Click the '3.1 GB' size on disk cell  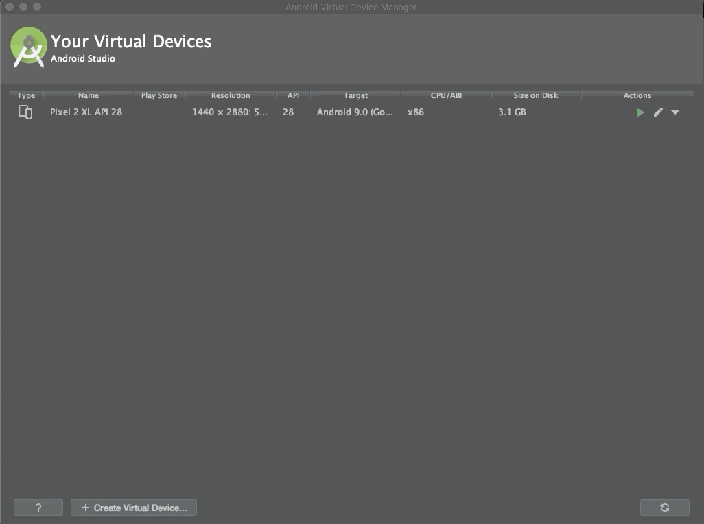point(512,112)
